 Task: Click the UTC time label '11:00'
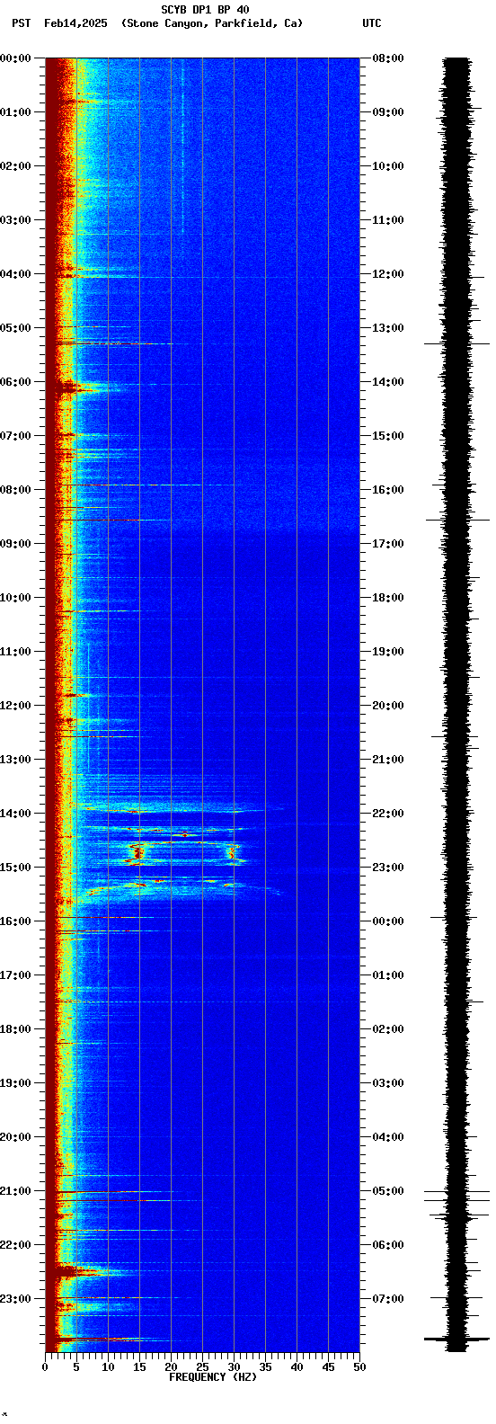(388, 220)
